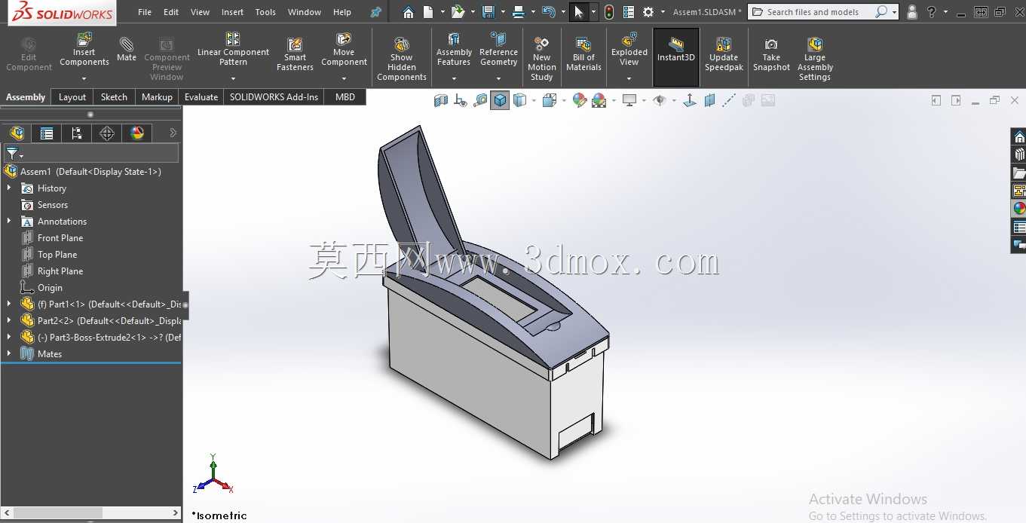Click the Insert Components tool icon
Image resolution: width=1026 pixels, height=523 pixels.
(84, 39)
